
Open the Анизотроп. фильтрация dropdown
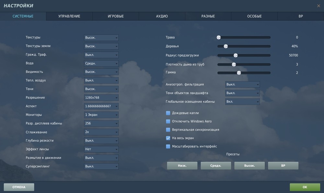tap(242, 85)
